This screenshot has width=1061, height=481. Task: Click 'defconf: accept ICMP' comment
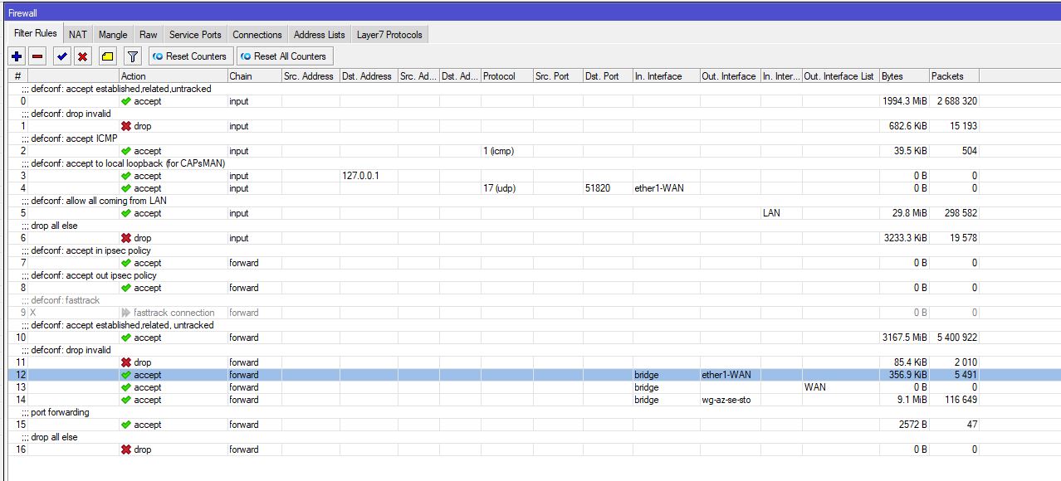(x=75, y=138)
